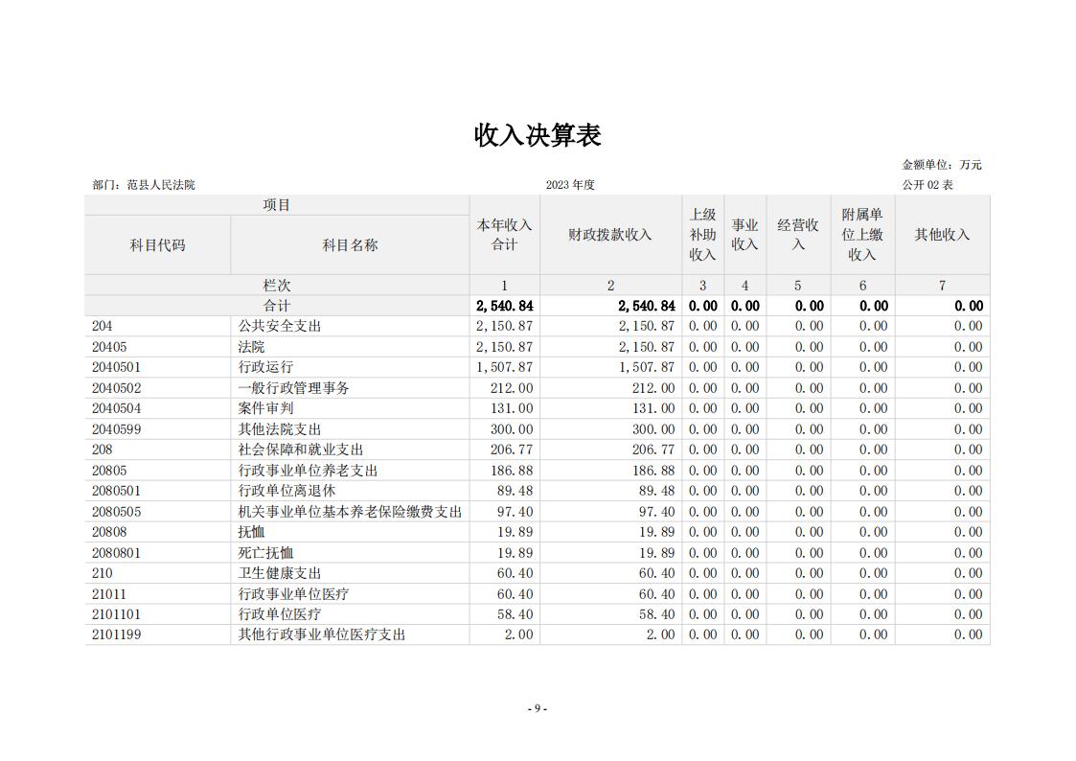Click subject code 2040501
This screenshot has width=1076, height=761.
[116, 367]
